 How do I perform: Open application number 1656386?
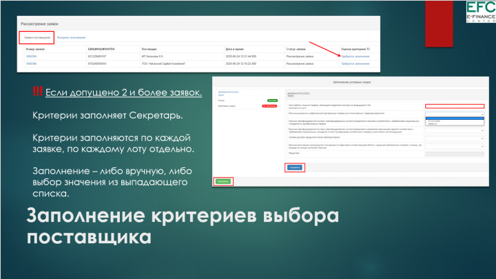click(x=31, y=63)
